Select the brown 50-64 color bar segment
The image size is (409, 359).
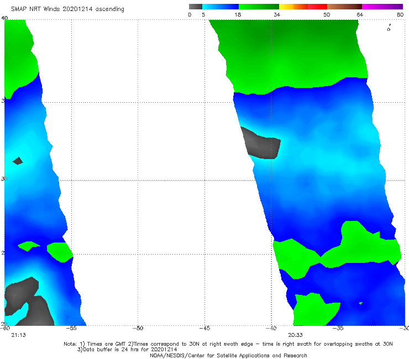coord(344,7)
